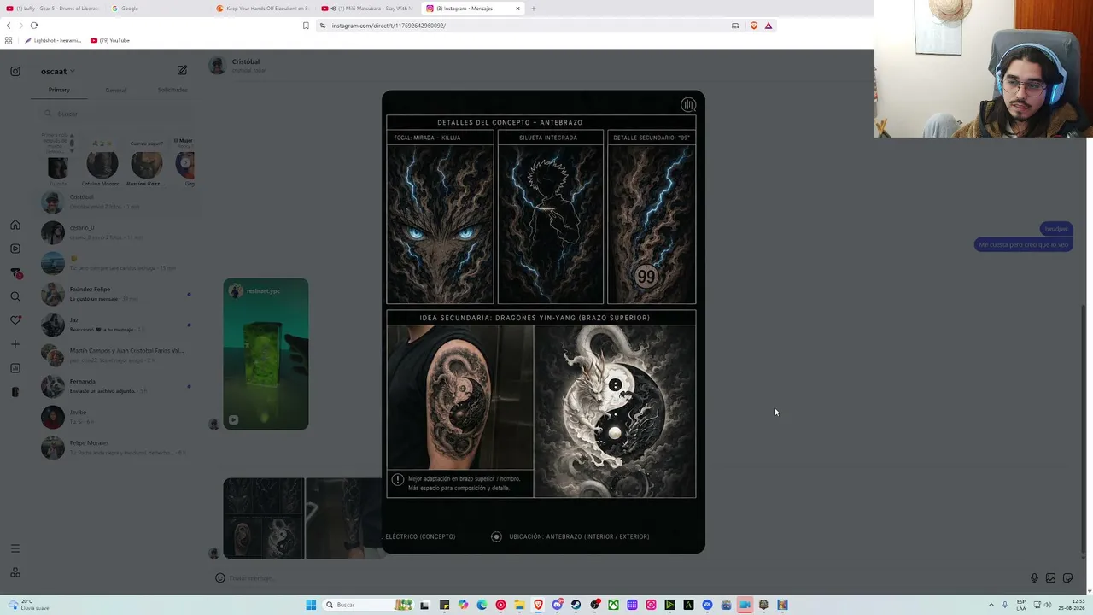
Task: Open the cesario_0 conversation
Action: [x=118, y=232]
